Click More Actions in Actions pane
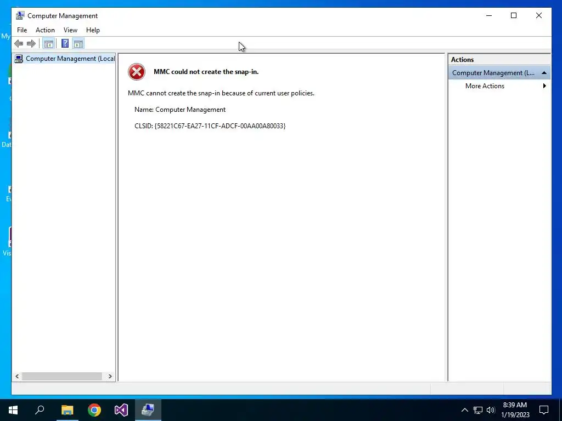The width and height of the screenshot is (562, 421). point(485,86)
